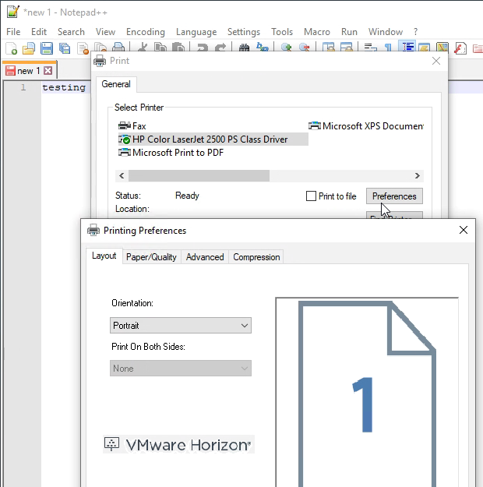
Task: Click the New file toolbar icon
Action: (x=11, y=48)
